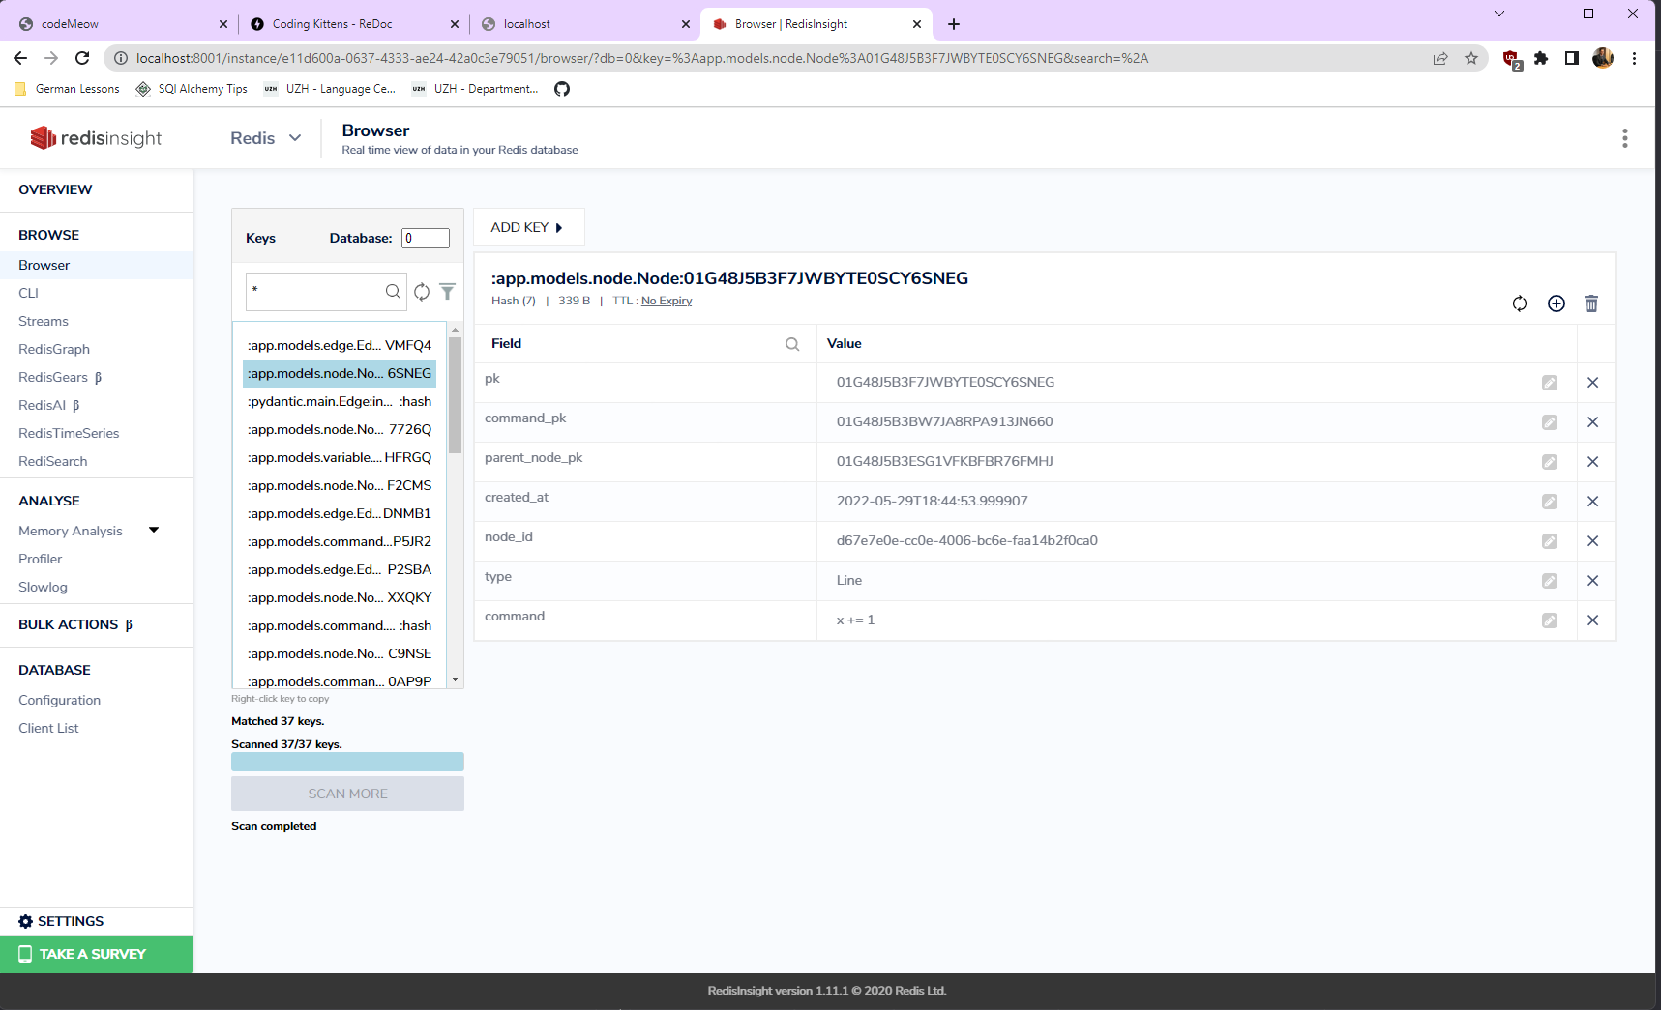
Task: Select command key ending P5JR2
Action: point(340,541)
